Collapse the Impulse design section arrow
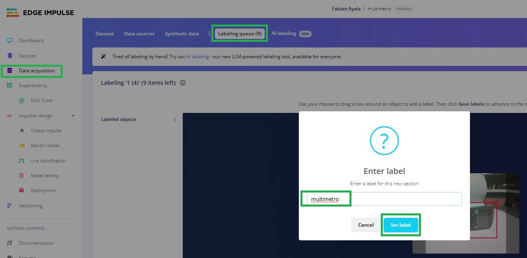 73,116
